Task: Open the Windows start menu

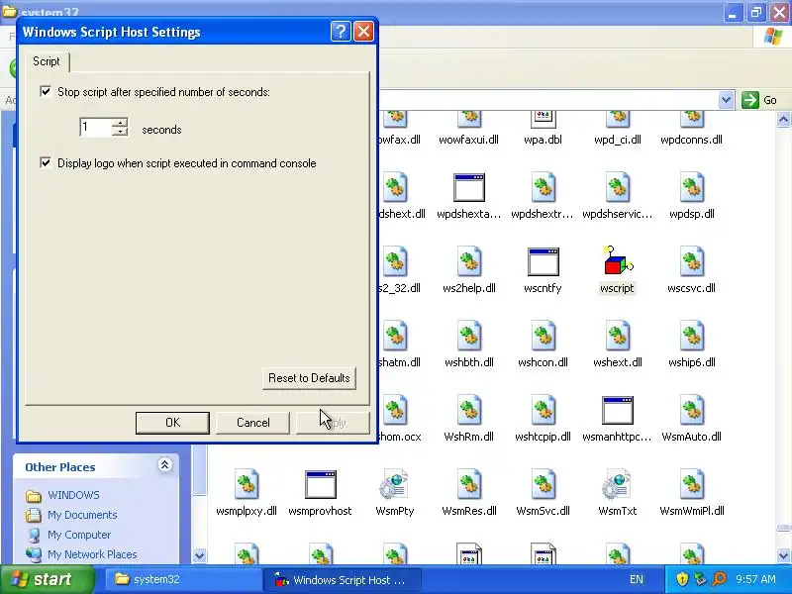Action: pyautogui.click(x=48, y=579)
